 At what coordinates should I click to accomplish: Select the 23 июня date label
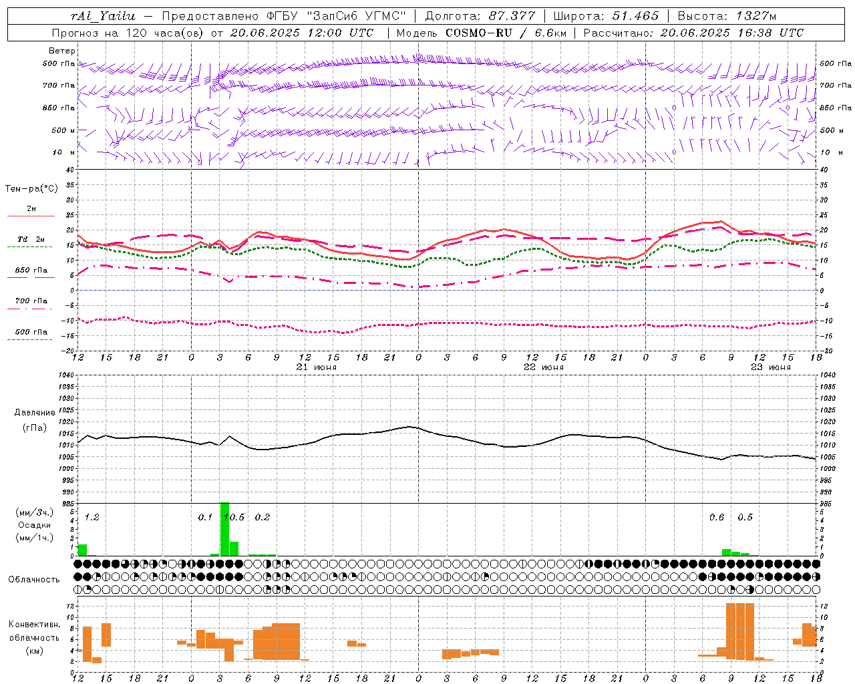770,367
